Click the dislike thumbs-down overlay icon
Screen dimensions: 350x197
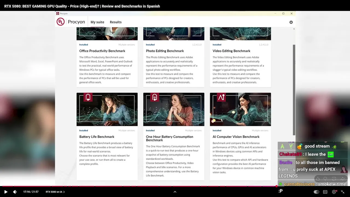pyautogui.click(x=325, y=179)
